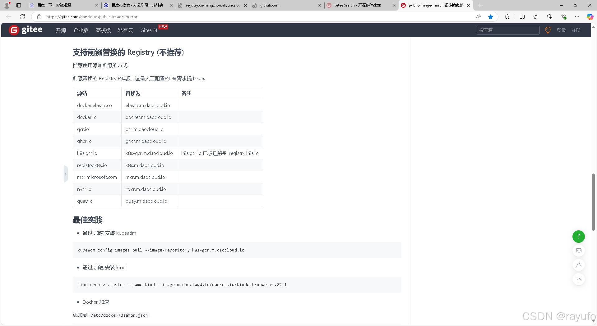Focus the 搜开源 search box
The width and height of the screenshot is (597, 326).
[508, 30]
